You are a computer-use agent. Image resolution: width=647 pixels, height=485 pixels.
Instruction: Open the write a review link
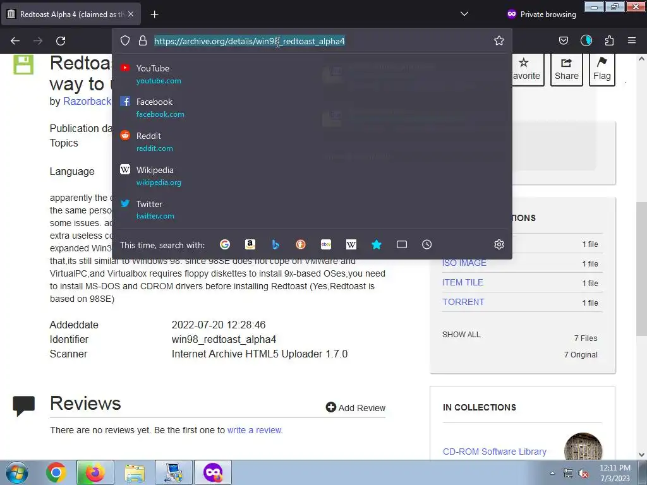(x=255, y=430)
